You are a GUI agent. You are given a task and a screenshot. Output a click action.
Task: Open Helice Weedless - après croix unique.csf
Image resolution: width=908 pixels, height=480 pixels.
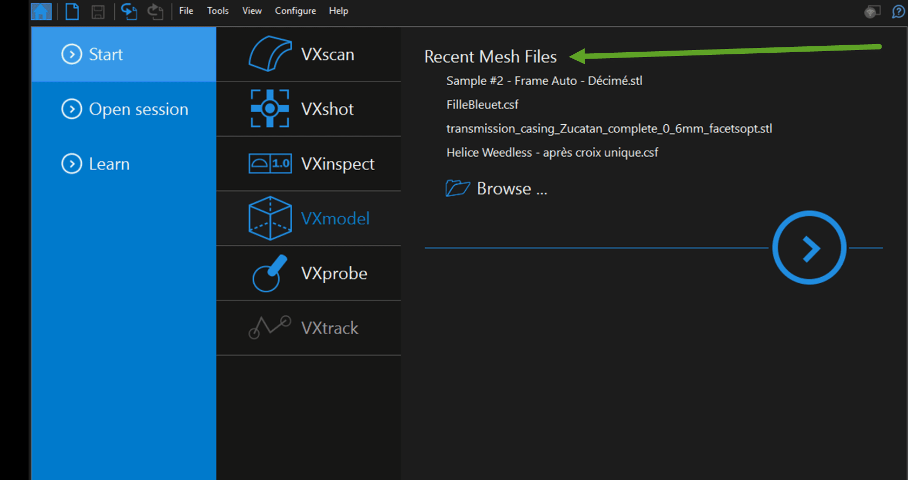(552, 153)
